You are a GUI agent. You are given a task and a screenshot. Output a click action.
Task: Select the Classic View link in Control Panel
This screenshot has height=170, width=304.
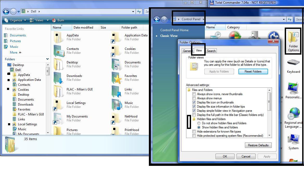click(169, 36)
